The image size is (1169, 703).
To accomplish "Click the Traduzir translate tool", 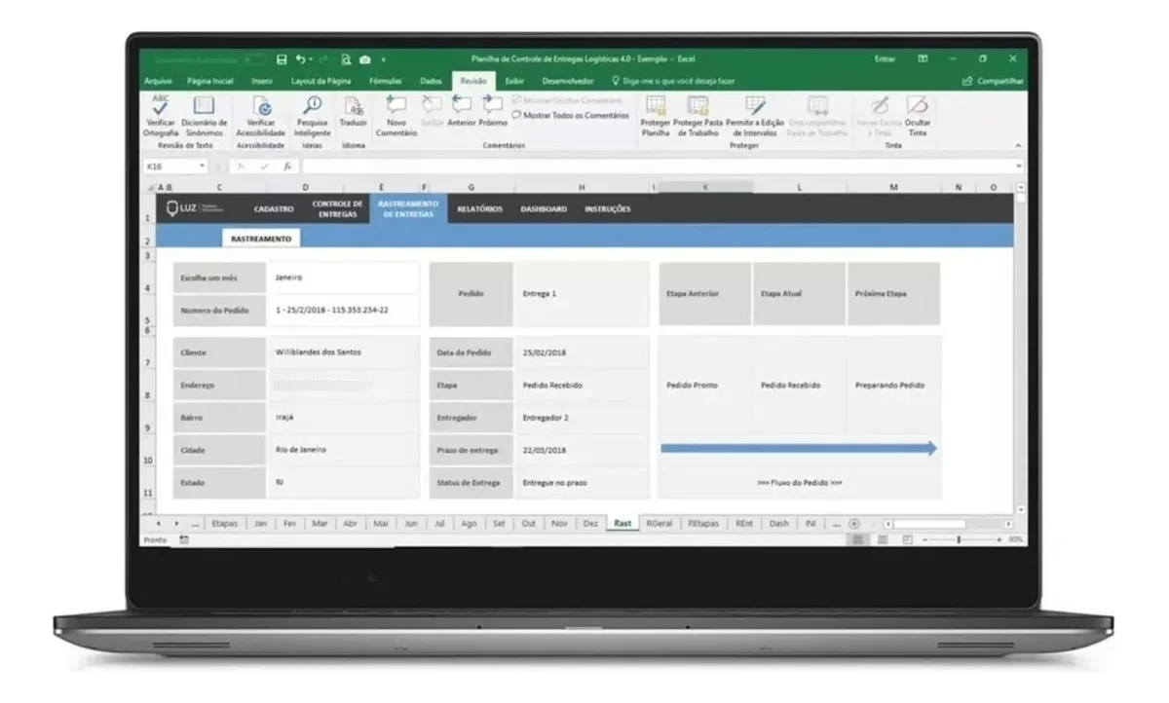I will [x=353, y=112].
